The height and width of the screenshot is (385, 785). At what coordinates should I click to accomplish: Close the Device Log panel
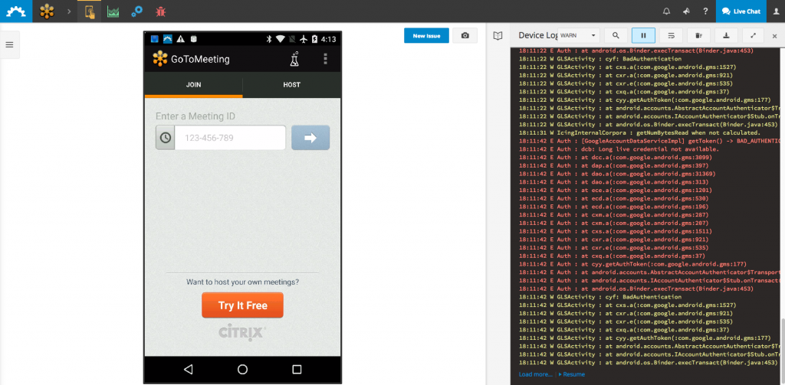[774, 36]
